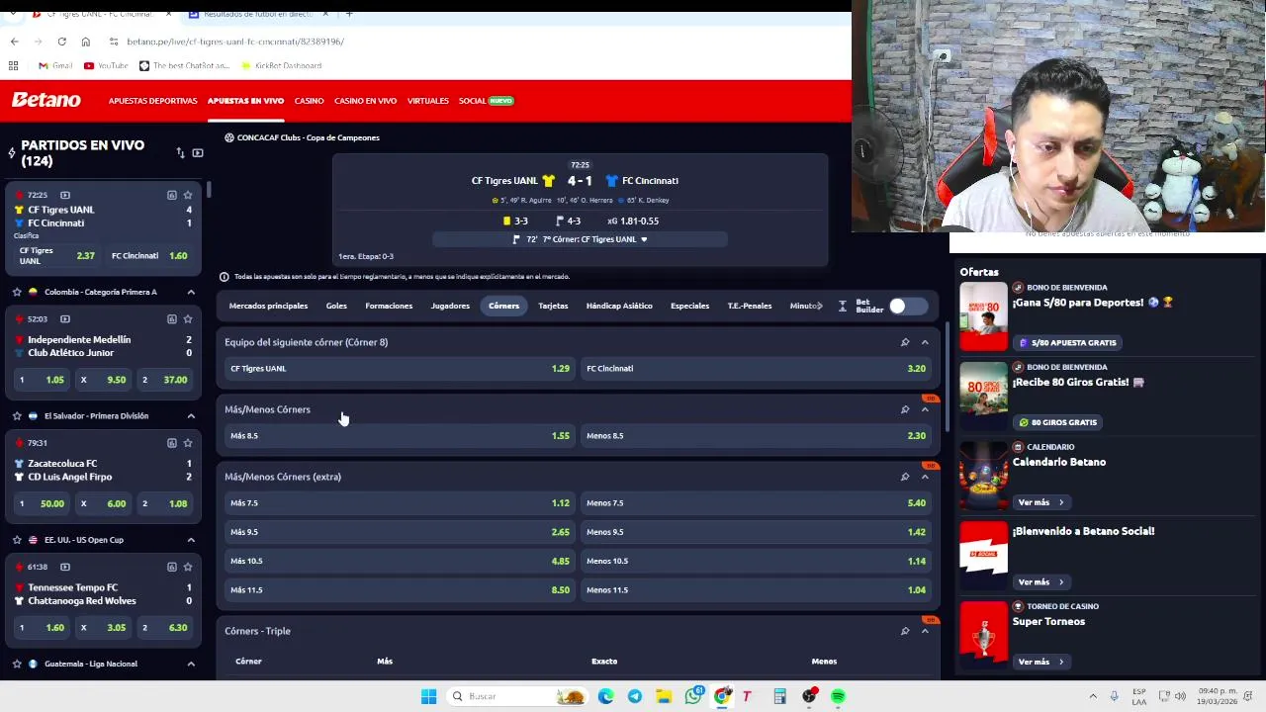Pin Equipo del siguiente córner market
Screen dimensions: 1266x712
[x=904, y=342]
